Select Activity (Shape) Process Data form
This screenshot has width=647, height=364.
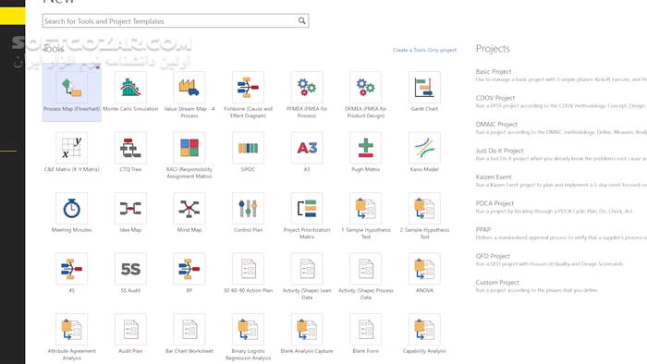pyautogui.click(x=366, y=269)
